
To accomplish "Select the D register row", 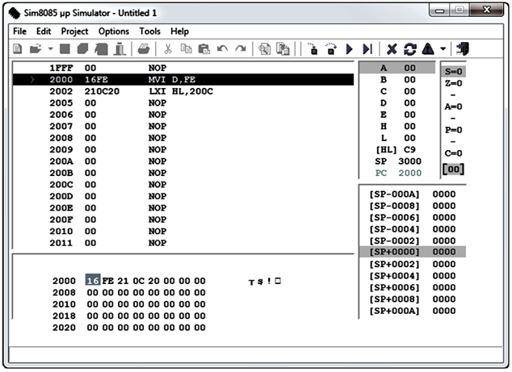I will (397, 103).
